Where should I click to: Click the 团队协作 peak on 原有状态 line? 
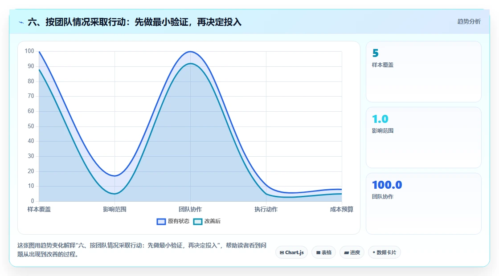click(x=190, y=52)
